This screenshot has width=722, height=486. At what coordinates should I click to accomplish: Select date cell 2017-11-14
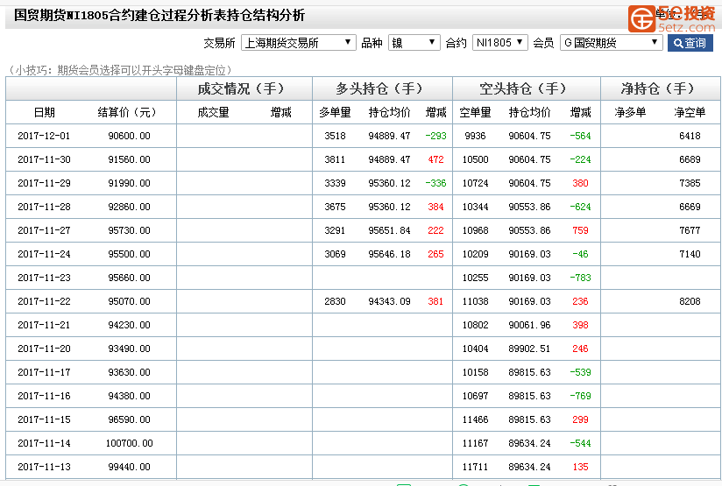(x=44, y=443)
